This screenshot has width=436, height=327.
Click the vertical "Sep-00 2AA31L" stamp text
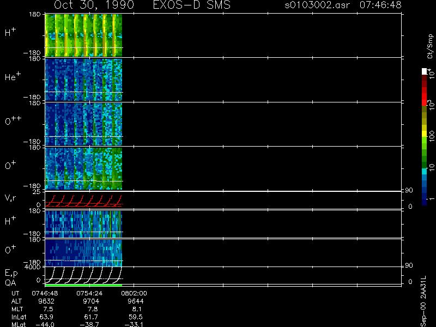point(423,301)
